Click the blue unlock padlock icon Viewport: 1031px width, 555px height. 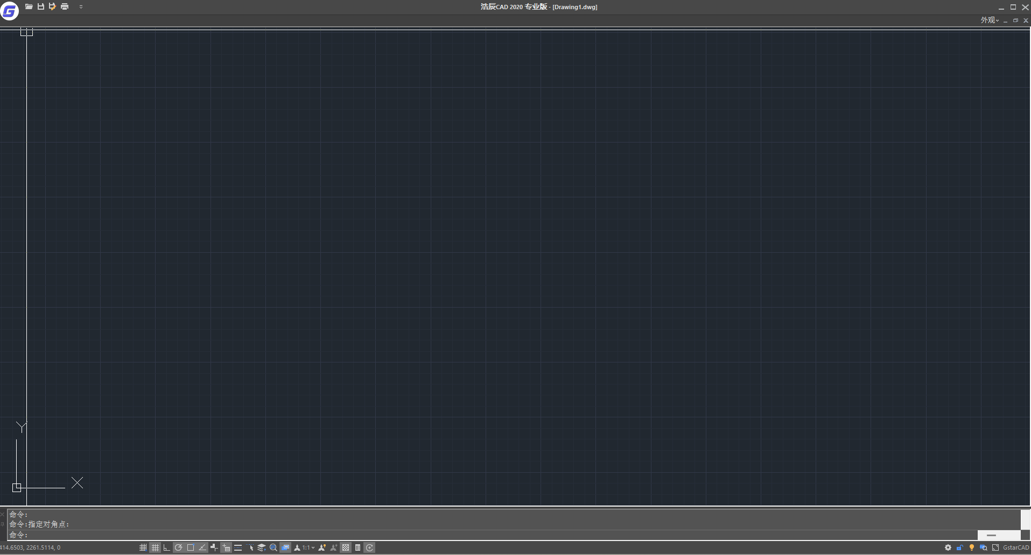pyautogui.click(x=960, y=547)
